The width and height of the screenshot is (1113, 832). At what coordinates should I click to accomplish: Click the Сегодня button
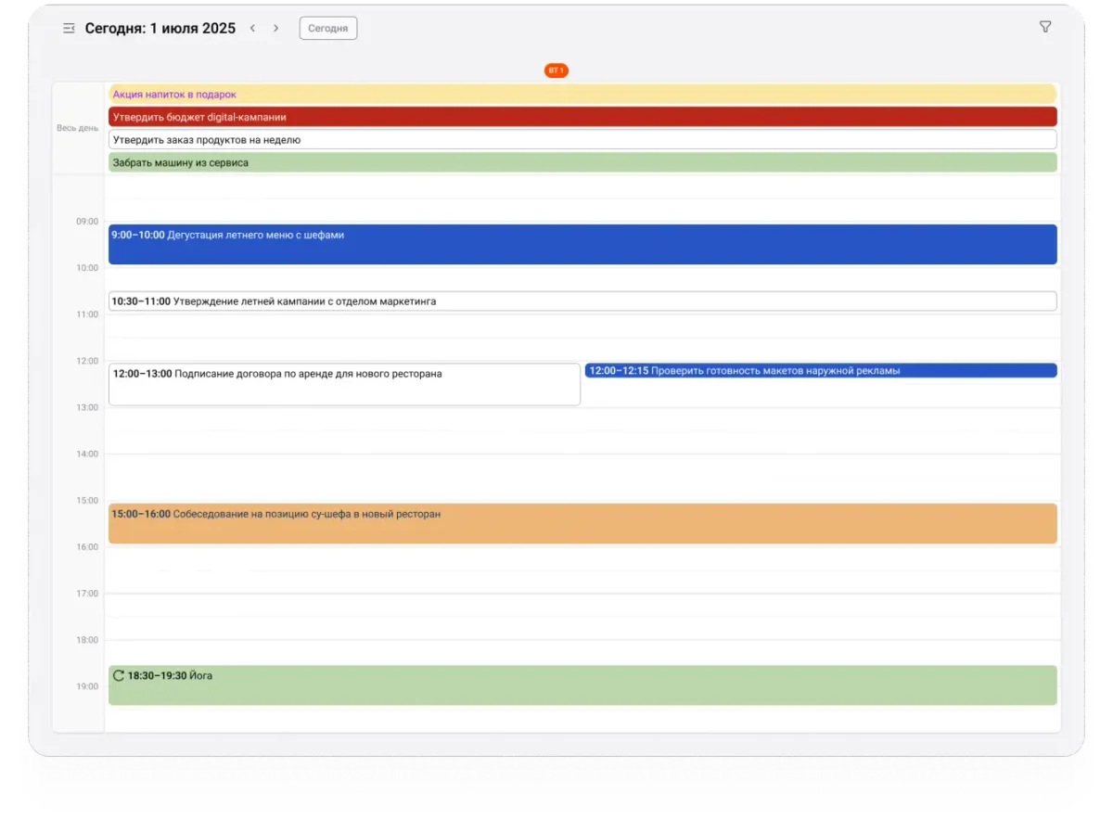pos(327,29)
